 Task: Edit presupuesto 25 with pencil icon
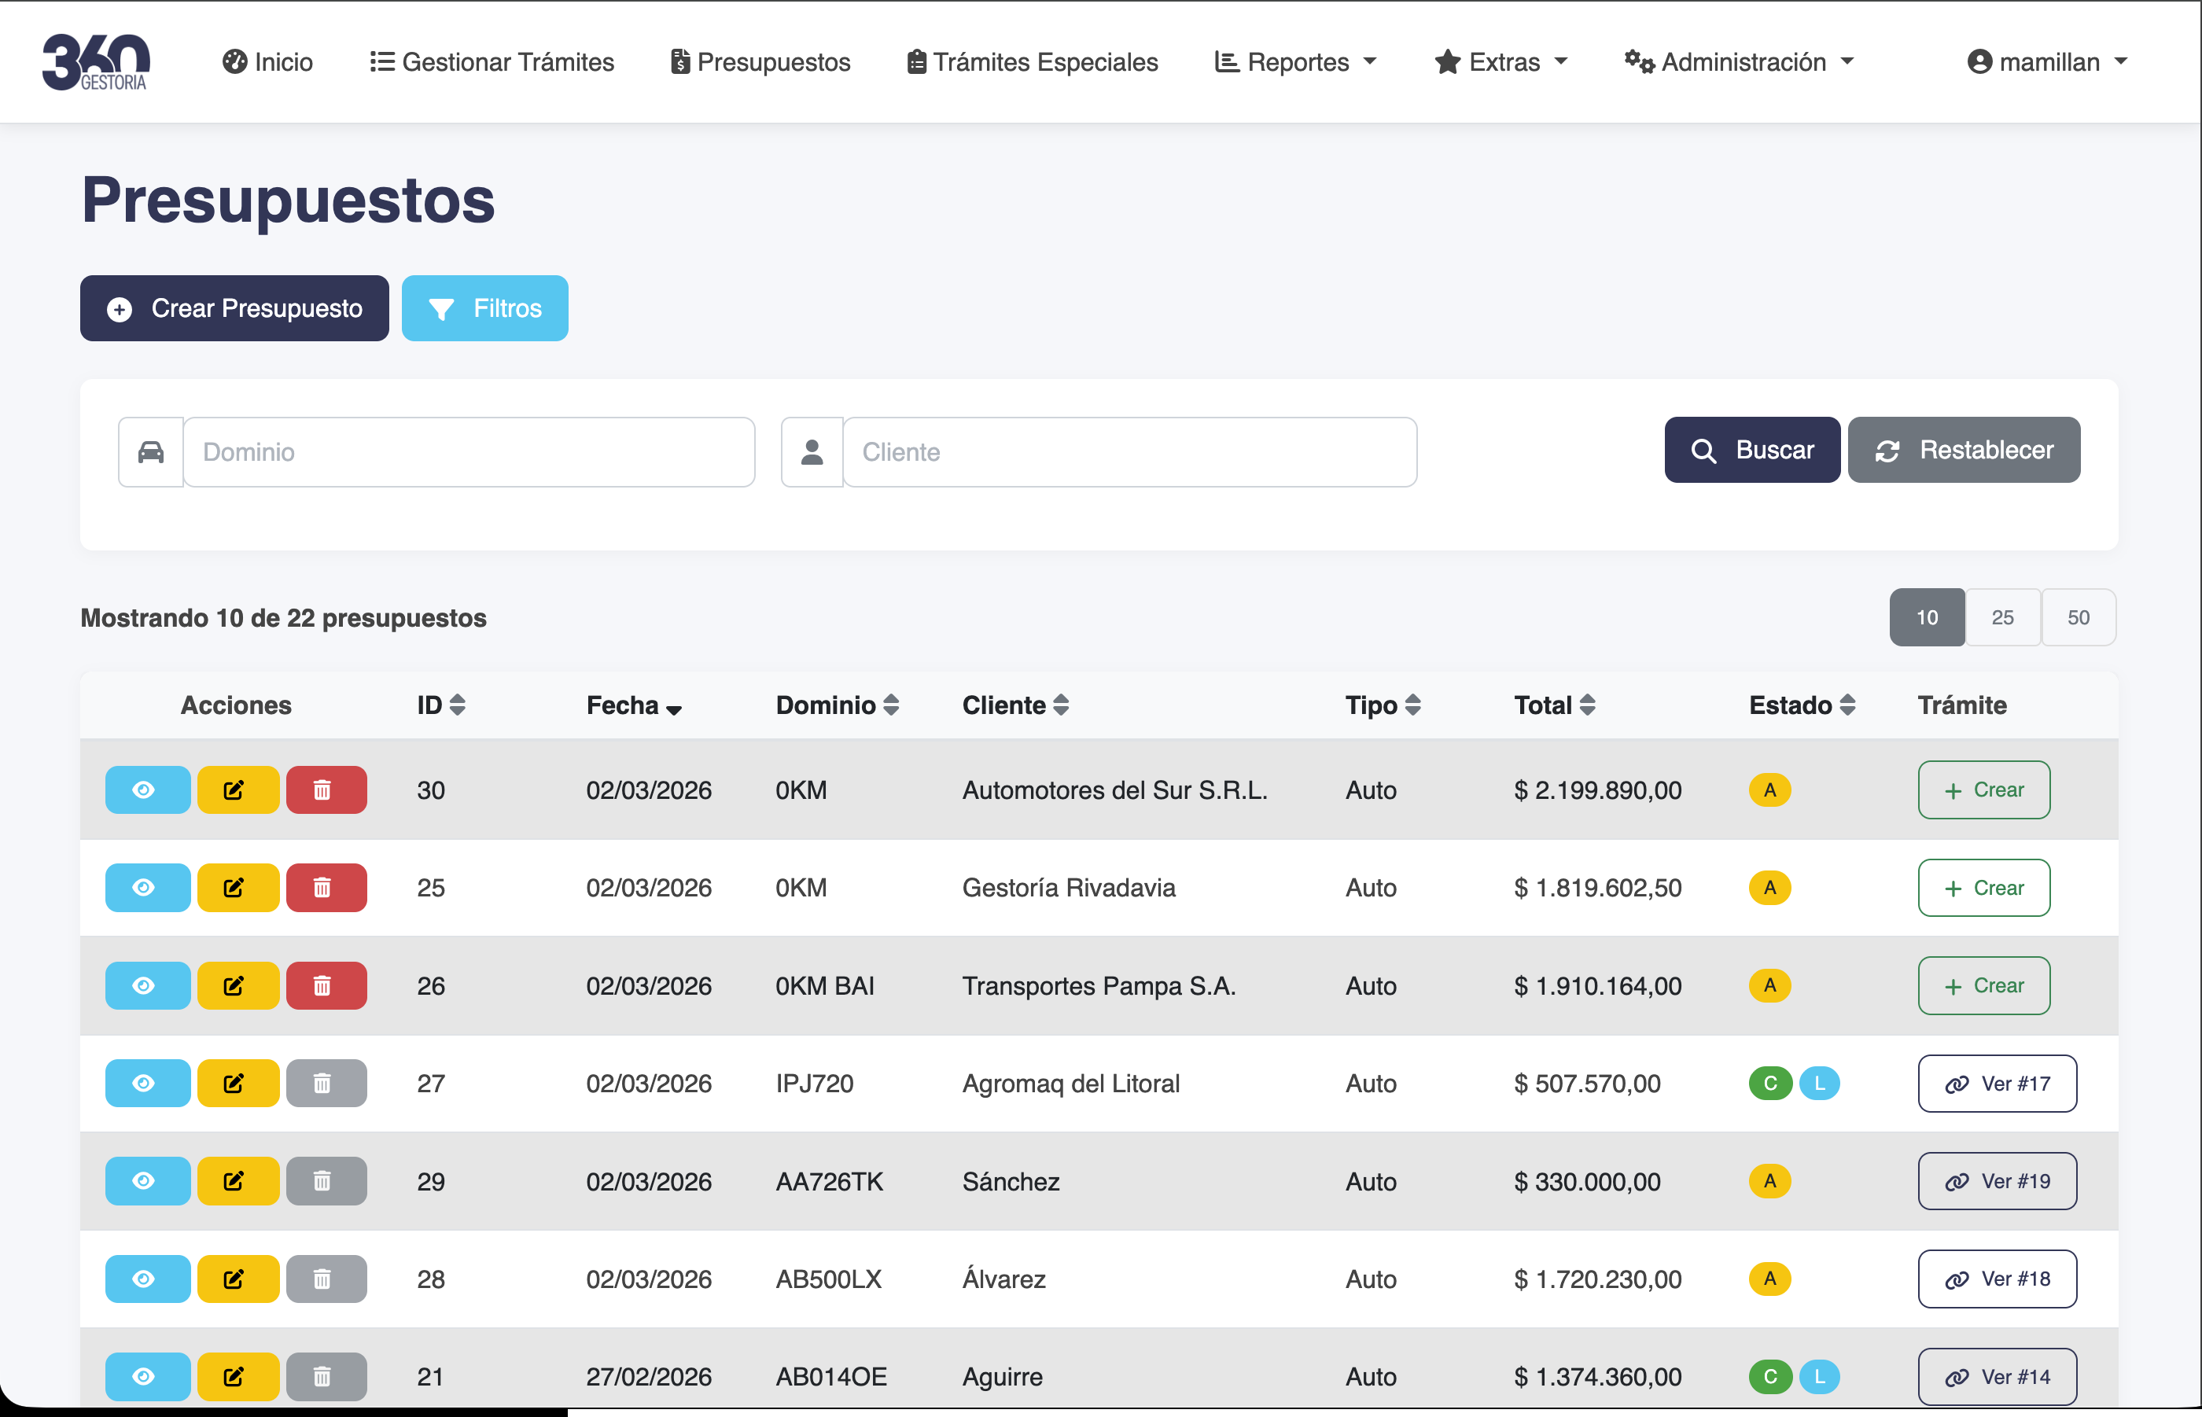pyautogui.click(x=238, y=888)
